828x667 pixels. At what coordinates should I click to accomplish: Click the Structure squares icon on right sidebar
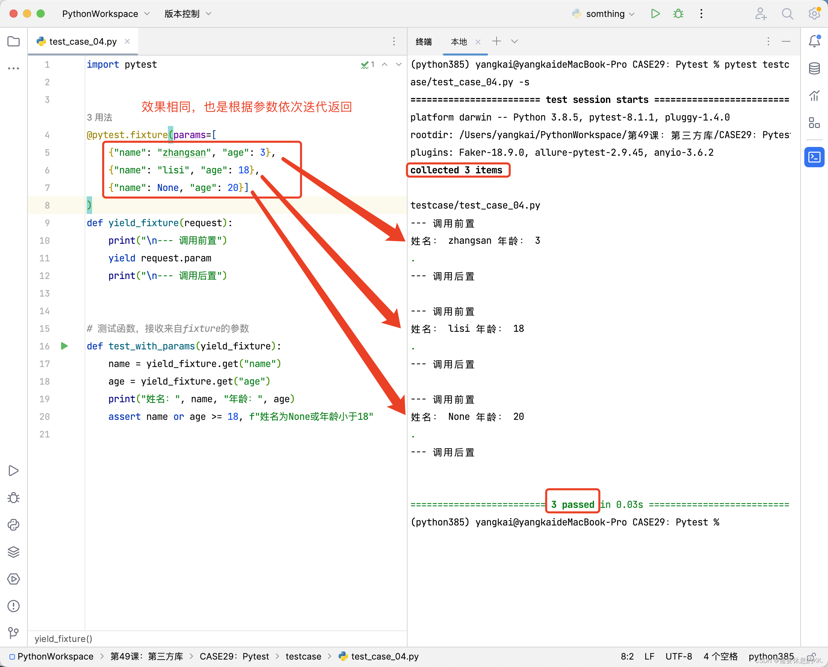[814, 123]
